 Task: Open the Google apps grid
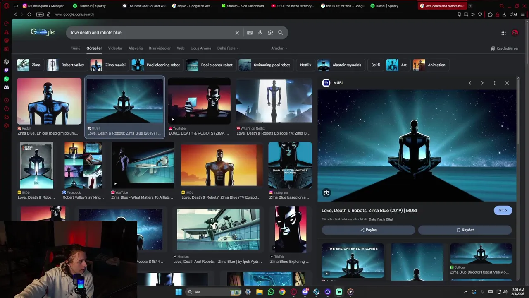tap(503, 33)
